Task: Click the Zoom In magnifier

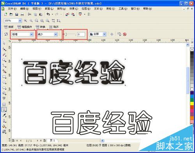Action: [x=25, y=21]
